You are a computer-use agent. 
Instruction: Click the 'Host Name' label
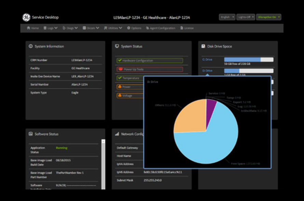124,156
